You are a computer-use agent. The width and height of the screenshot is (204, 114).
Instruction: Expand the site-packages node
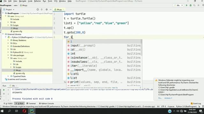(8, 55)
